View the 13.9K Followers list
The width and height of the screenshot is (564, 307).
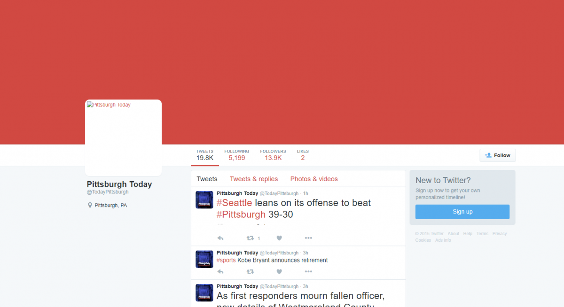pyautogui.click(x=273, y=155)
